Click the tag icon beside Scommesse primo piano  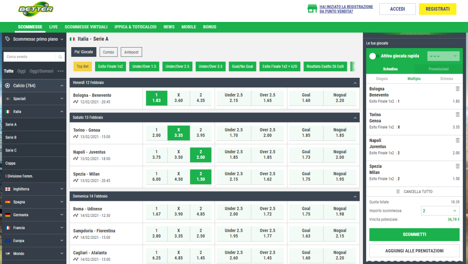[7, 39]
